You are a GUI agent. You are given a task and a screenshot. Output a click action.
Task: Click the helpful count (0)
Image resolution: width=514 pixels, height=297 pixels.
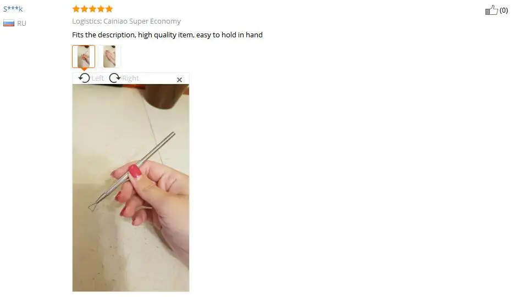point(504,10)
